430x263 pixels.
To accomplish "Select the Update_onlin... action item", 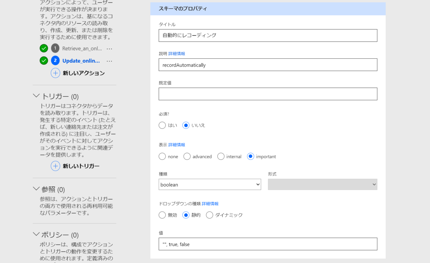I will pyautogui.click(x=81, y=61).
